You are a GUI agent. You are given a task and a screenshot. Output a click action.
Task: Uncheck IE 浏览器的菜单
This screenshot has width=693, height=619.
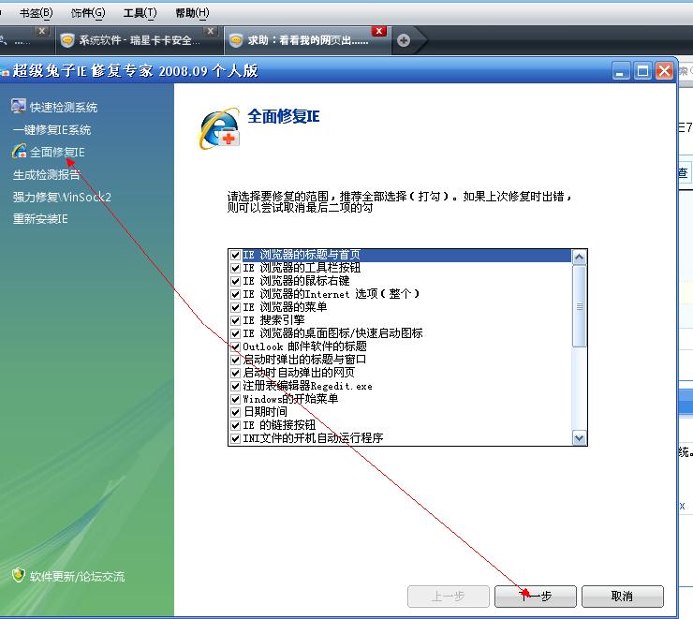coord(236,307)
